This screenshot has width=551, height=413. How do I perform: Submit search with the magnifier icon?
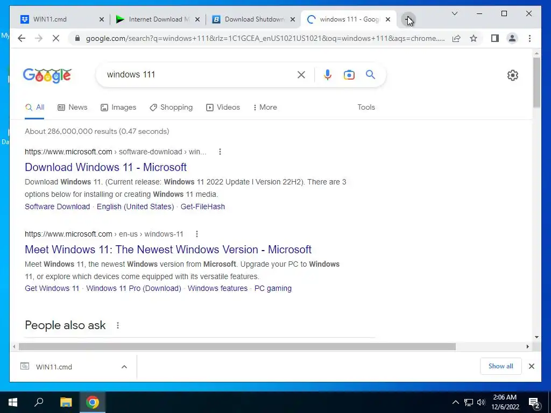[370, 74]
